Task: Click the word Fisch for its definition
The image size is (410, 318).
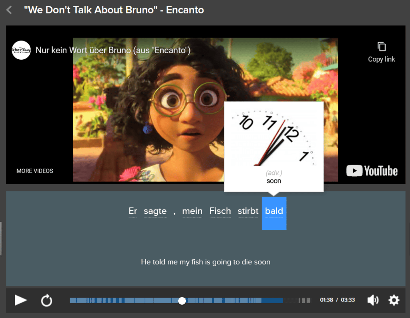Action: (x=220, y=211)
